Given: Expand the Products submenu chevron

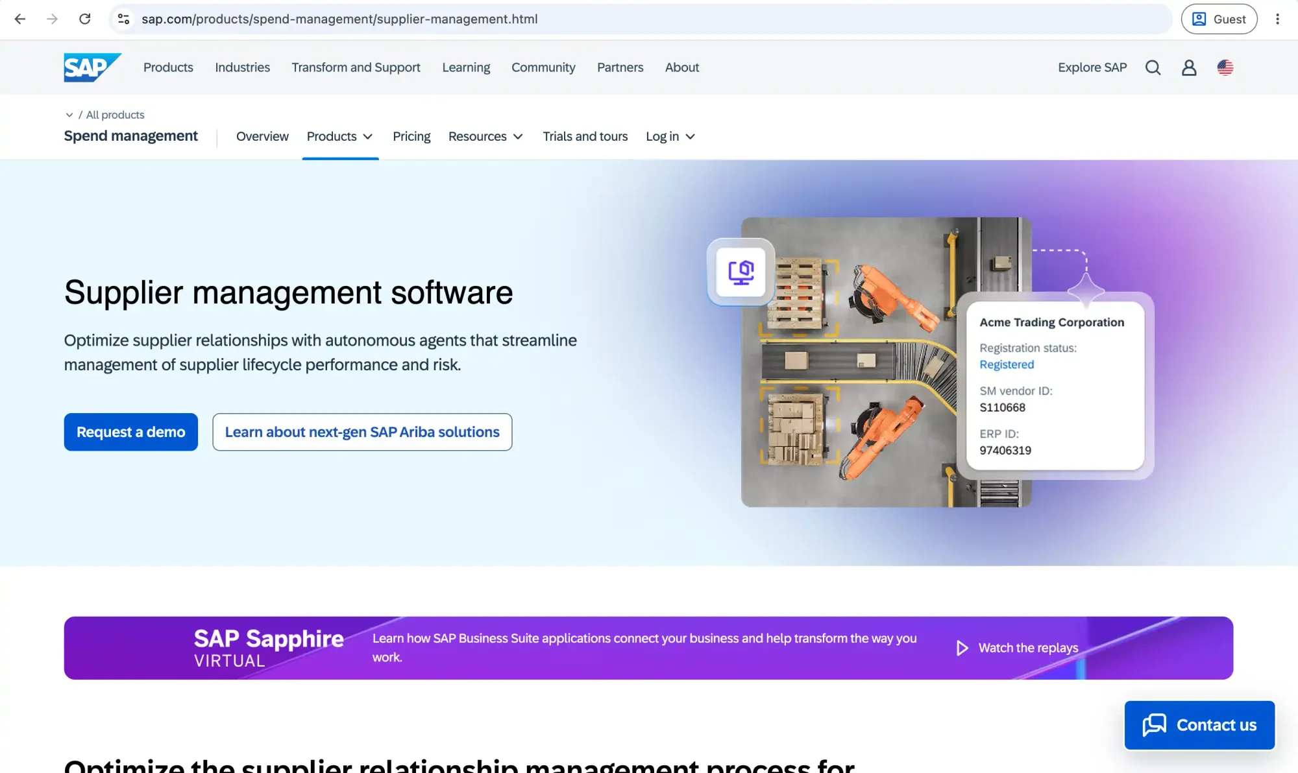Looking at the screenshot, I should (x=368, y=137).
